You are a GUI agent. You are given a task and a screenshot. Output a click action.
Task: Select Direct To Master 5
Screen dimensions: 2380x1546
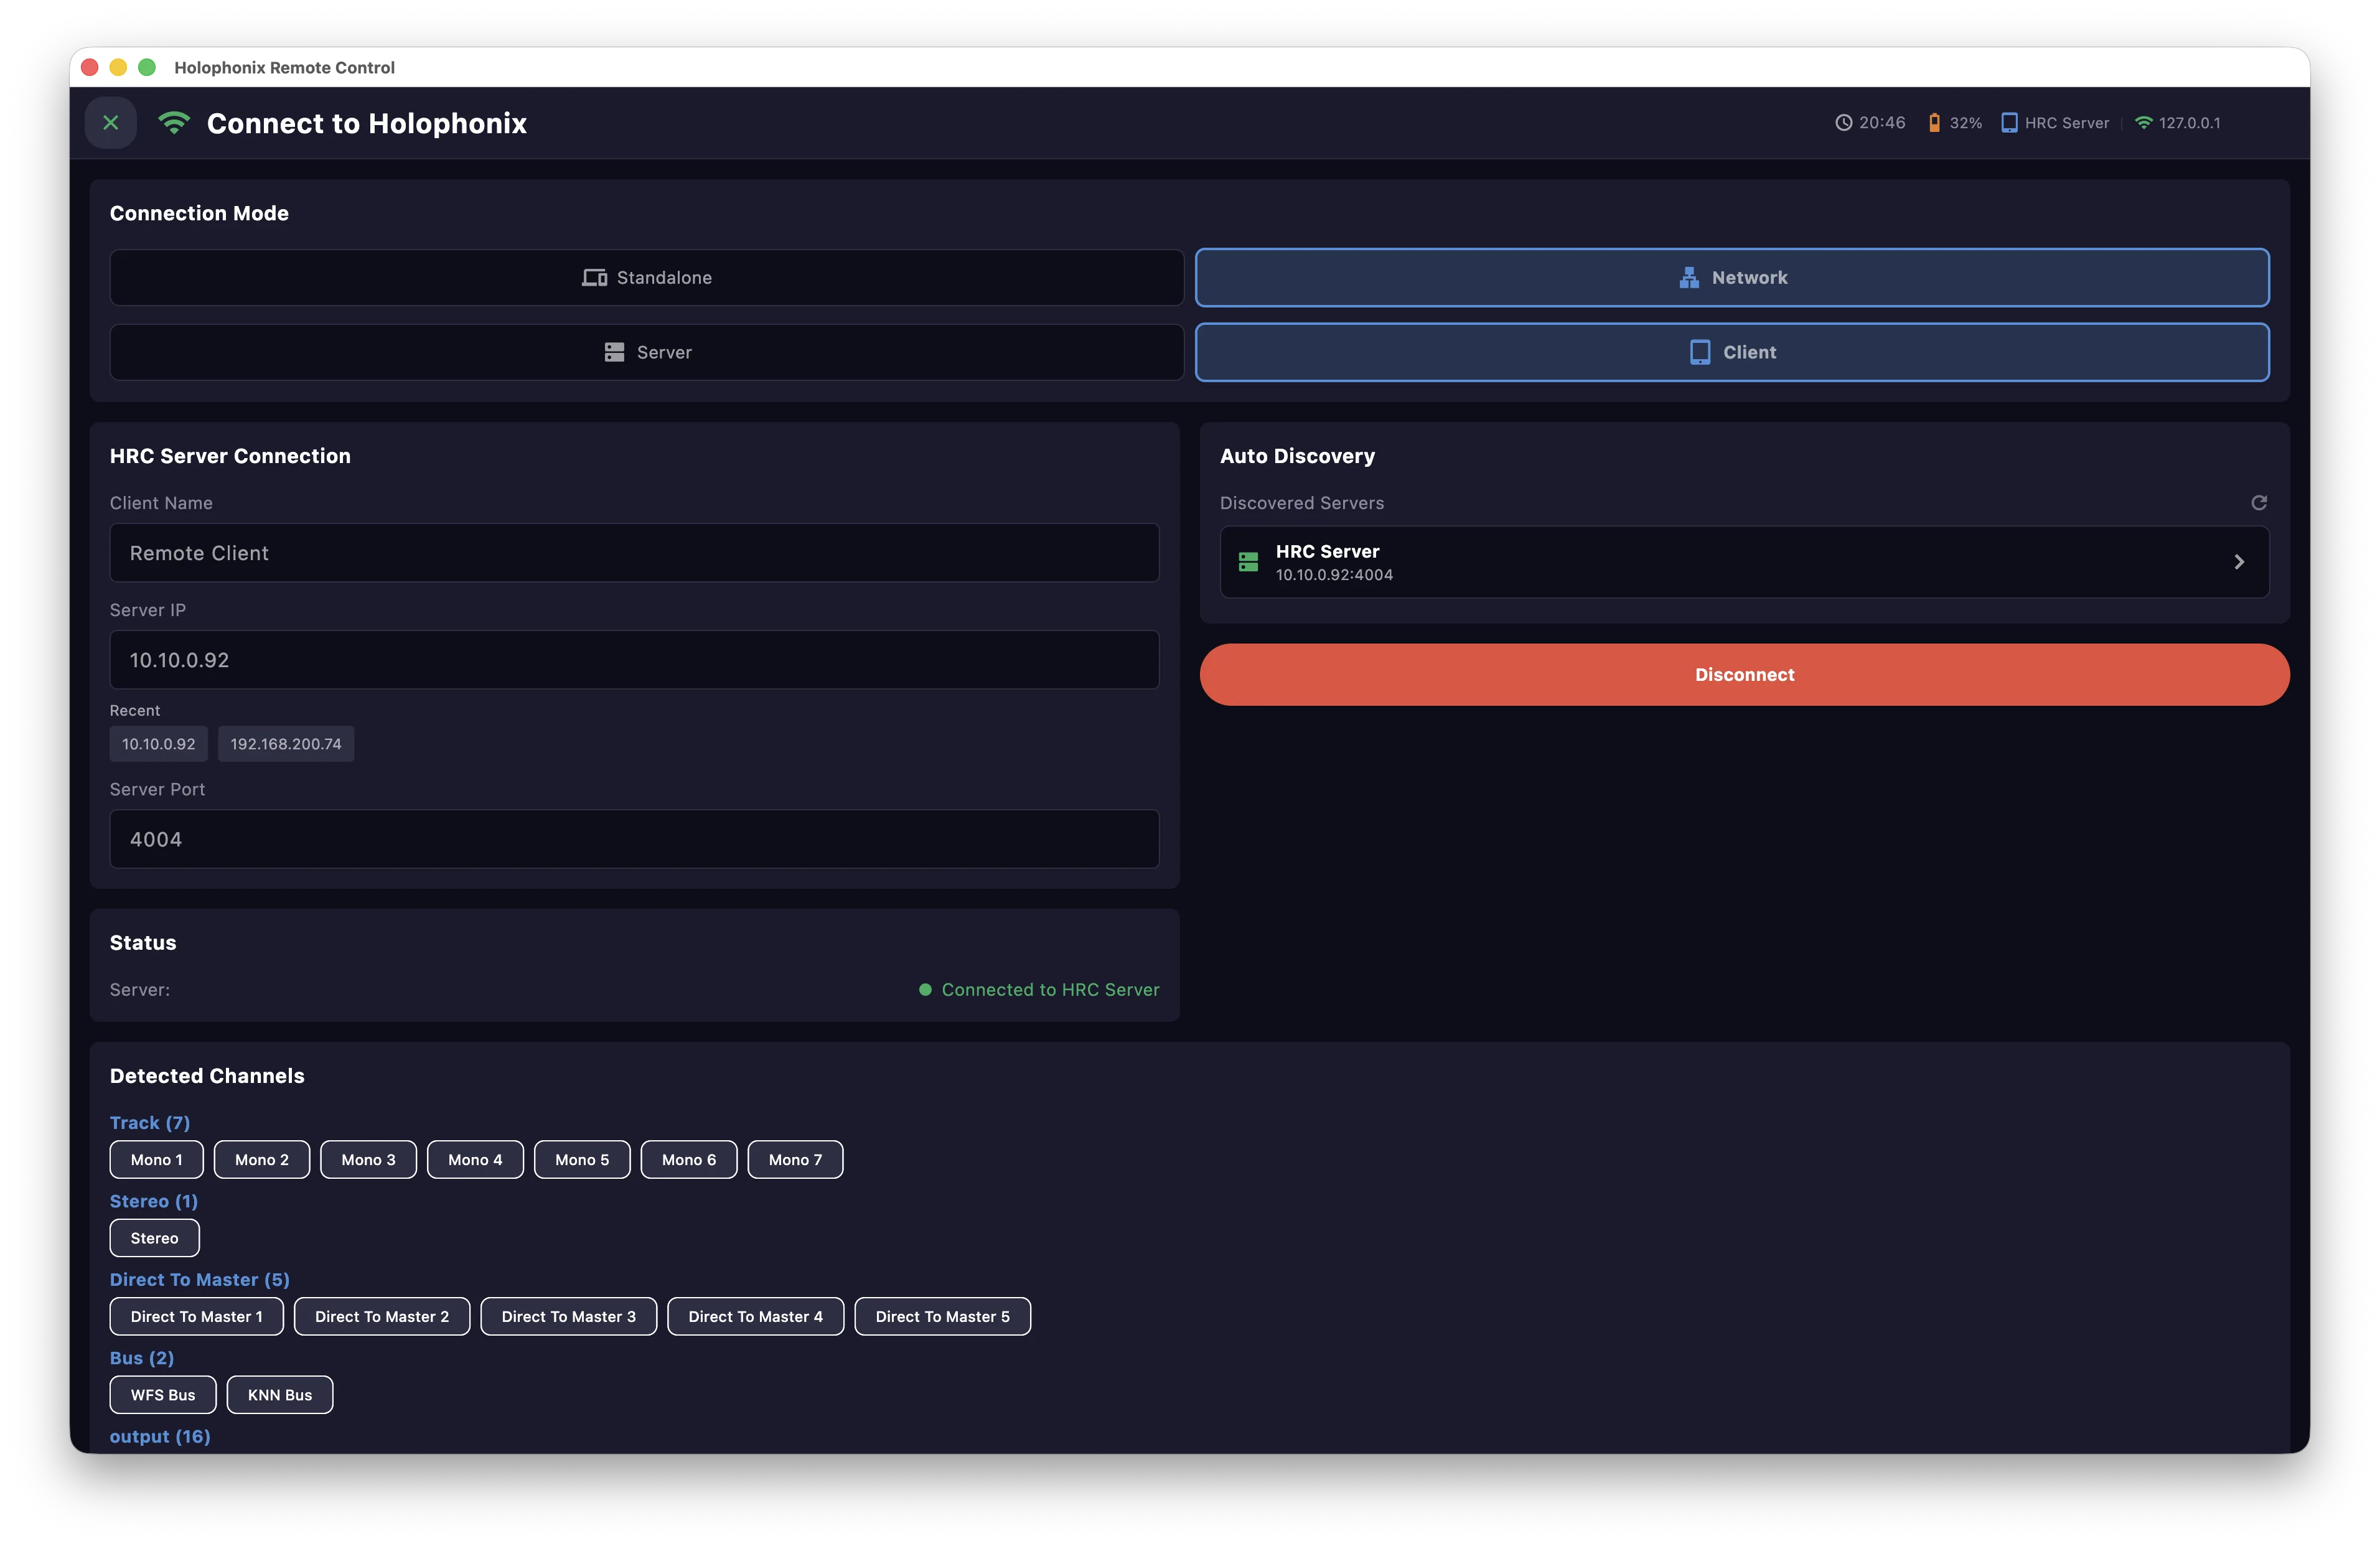(x=943, y=1317)
